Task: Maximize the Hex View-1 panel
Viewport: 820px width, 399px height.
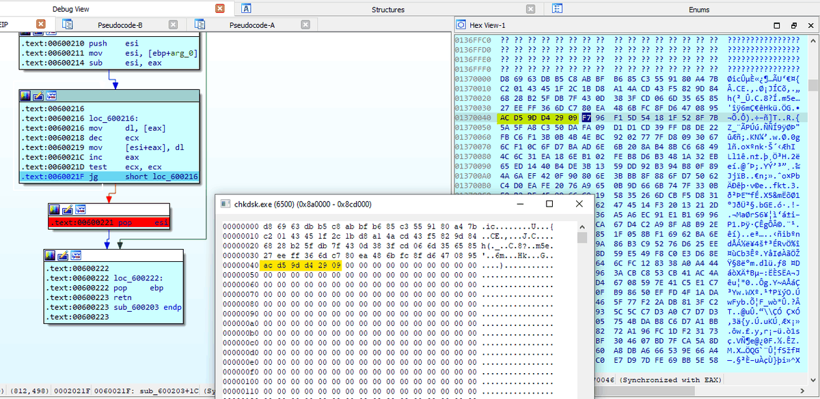Action: click(x=776, y=25)
